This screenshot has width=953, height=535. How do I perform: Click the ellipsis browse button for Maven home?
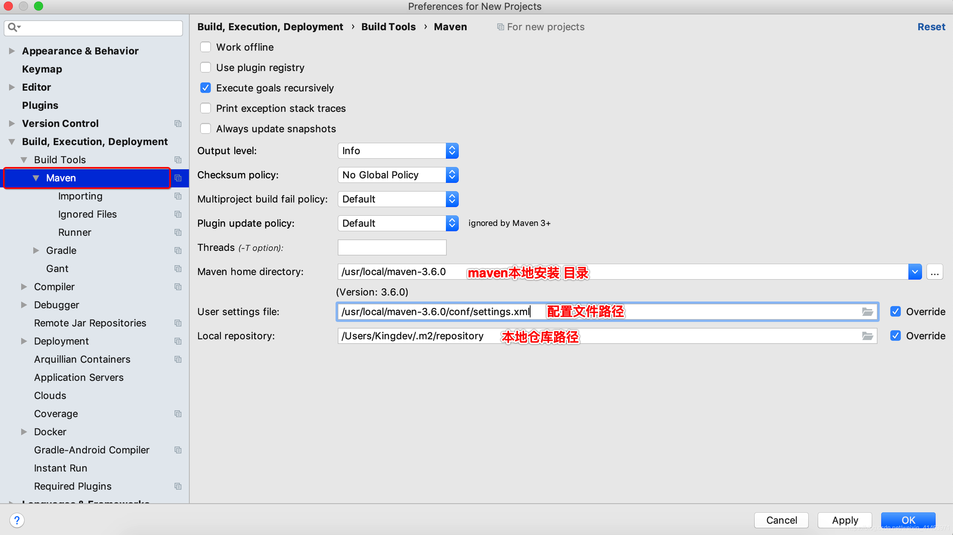point(934,272)
